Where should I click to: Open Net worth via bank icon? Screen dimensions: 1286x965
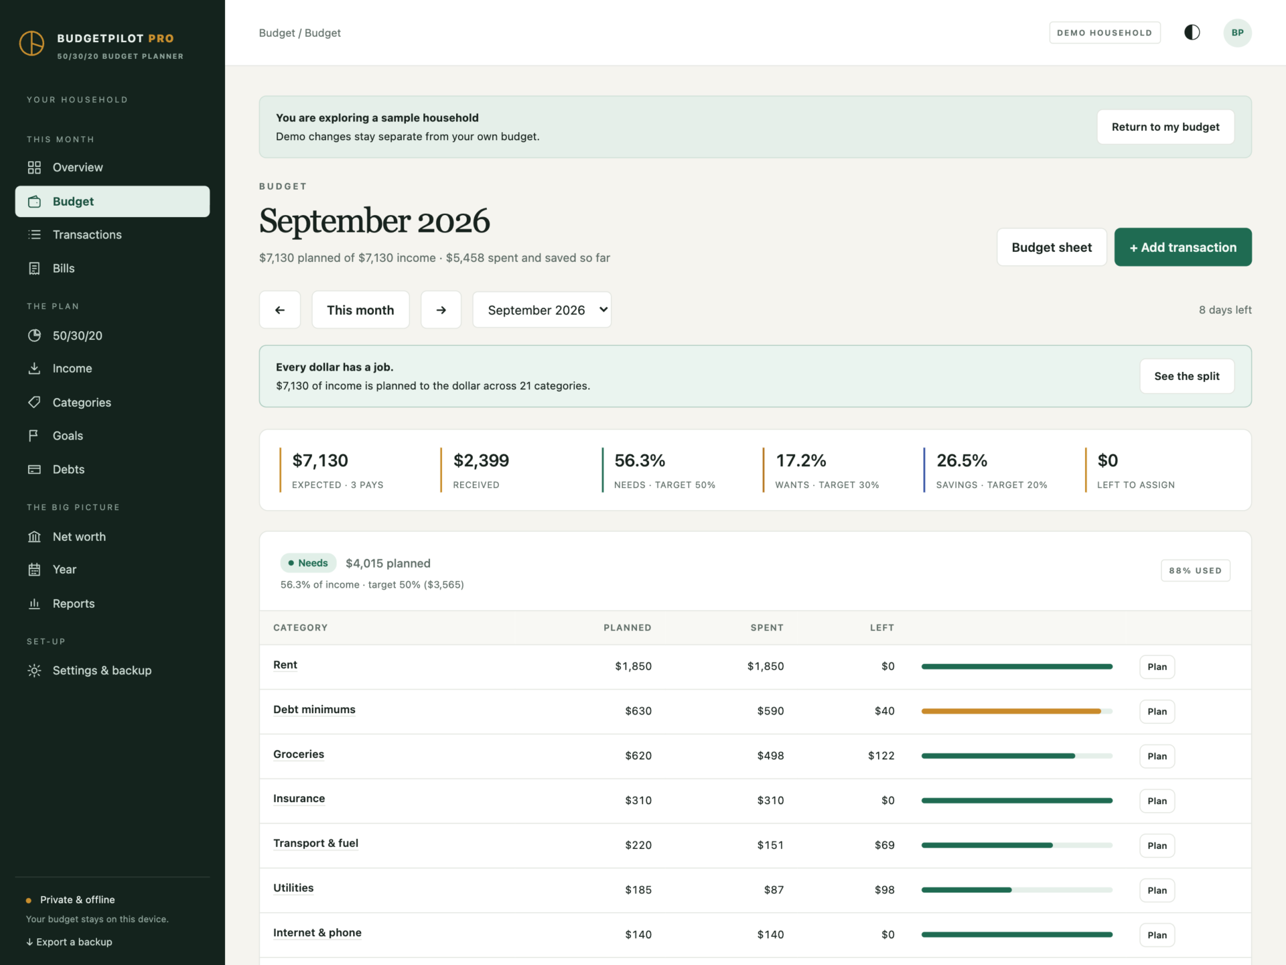click(34, 537)
